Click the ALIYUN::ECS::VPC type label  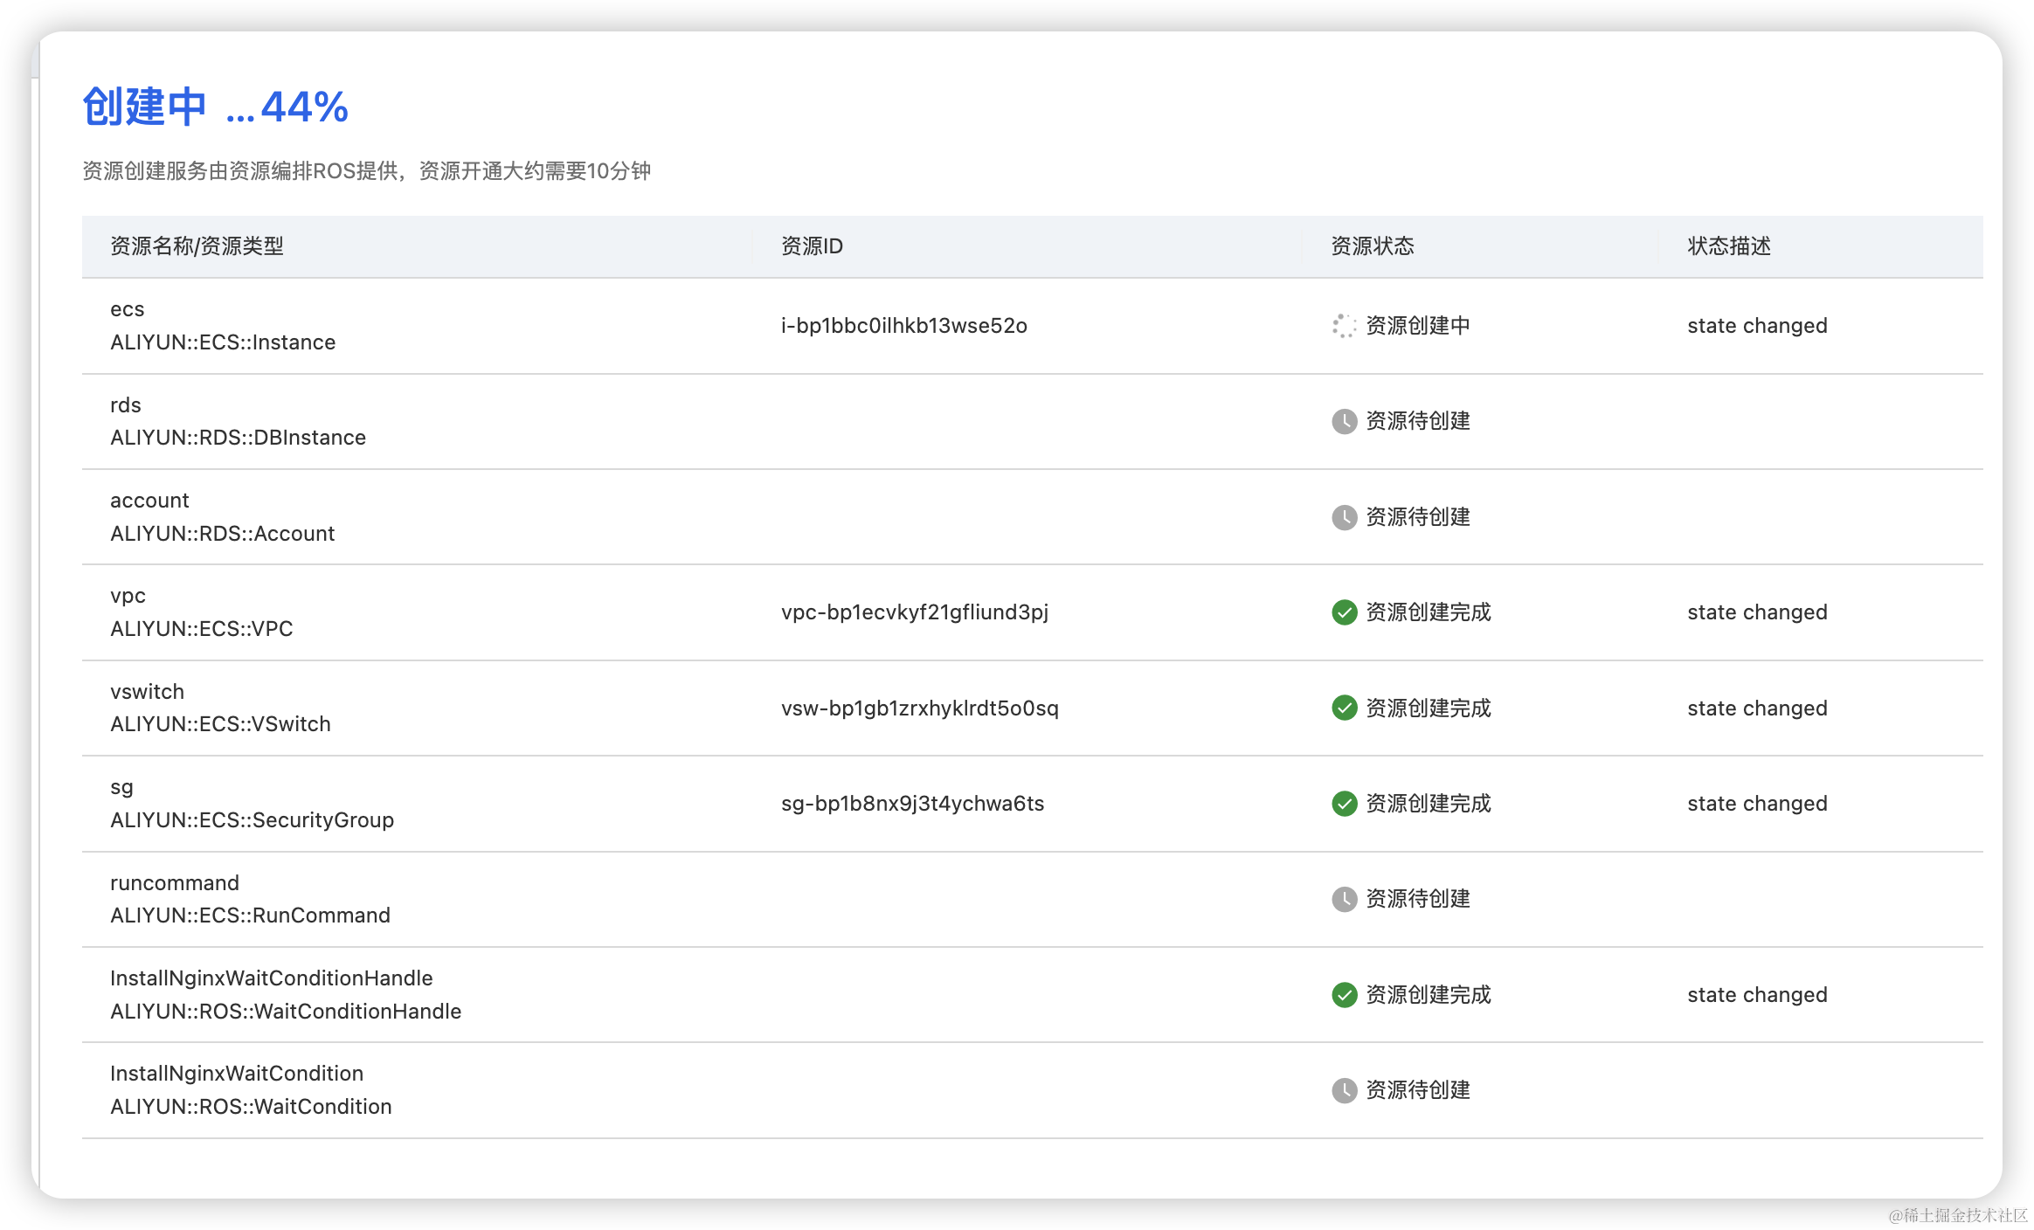tap(202, 629)
